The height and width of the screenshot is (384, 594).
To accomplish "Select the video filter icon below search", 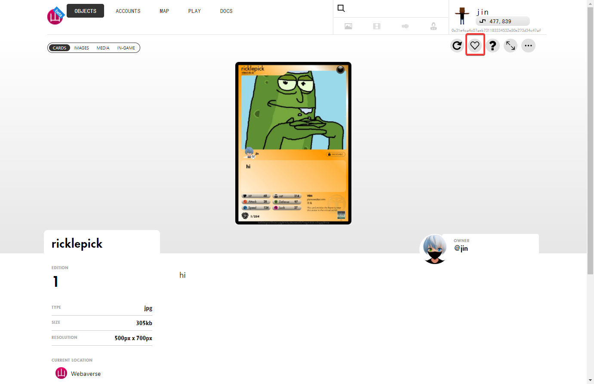I will 376,26.
